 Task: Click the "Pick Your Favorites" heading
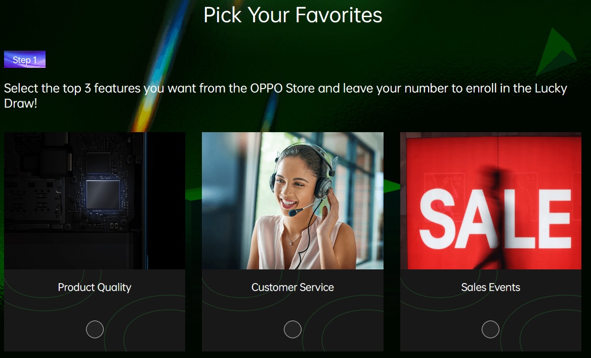pos(293,15)
